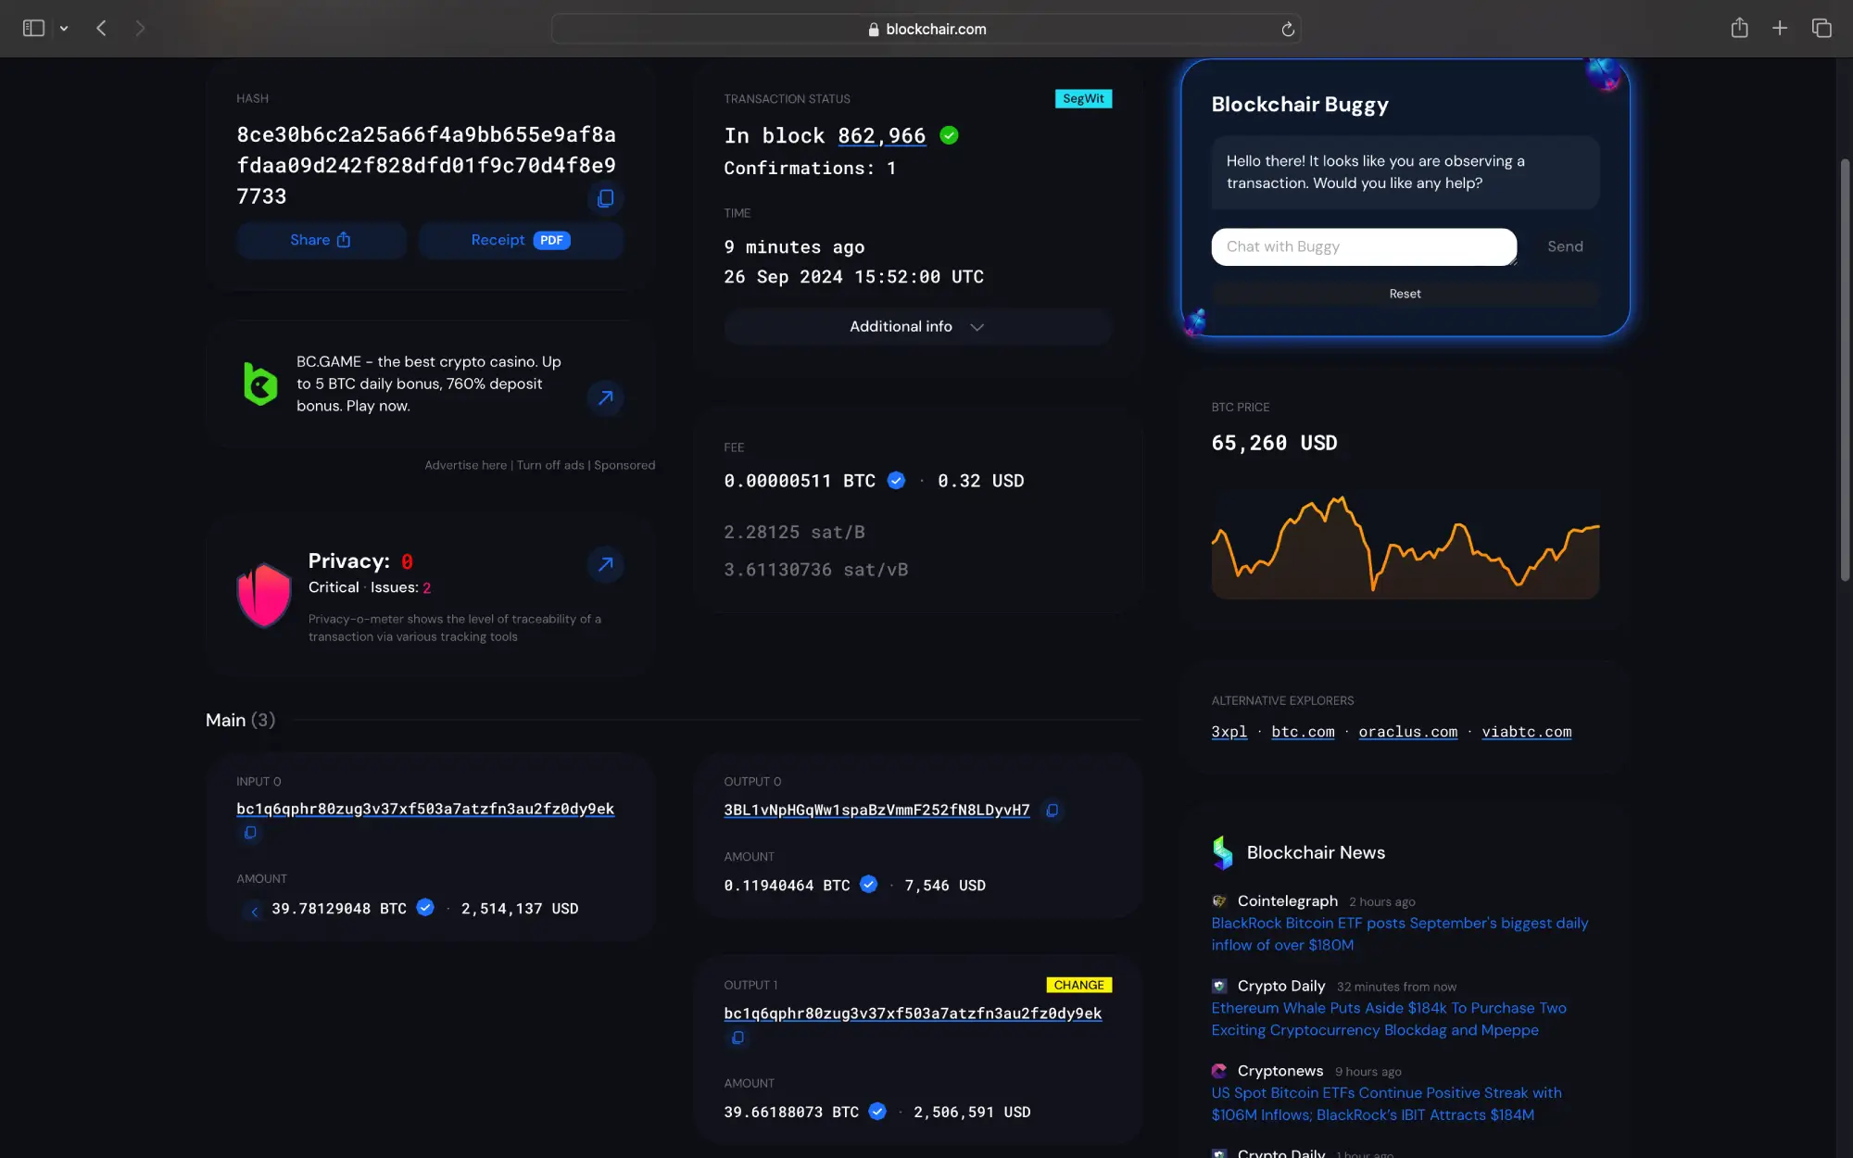
Task: Copy the transaction hash
Action: (605, 198)
